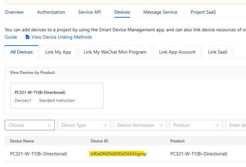Follow the Guide link
Screen dimensions: 246x167
coord(11,37)
